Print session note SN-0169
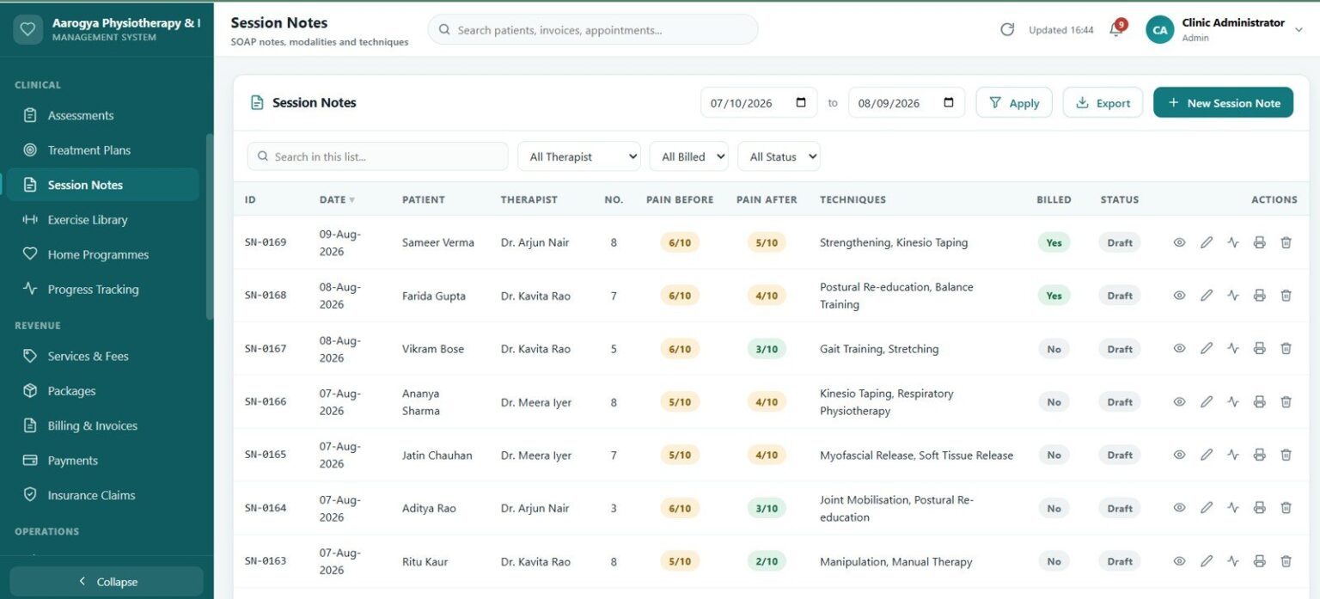Image resolution: width=1320 pixels, height=599 pixels. pos(1259,242)
